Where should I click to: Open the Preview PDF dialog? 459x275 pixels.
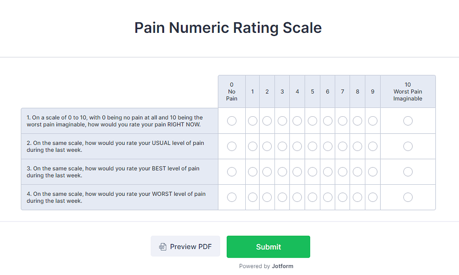coord(185,246)
